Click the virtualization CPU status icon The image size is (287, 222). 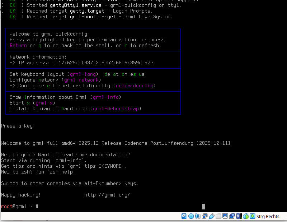(x=239, y=216)
